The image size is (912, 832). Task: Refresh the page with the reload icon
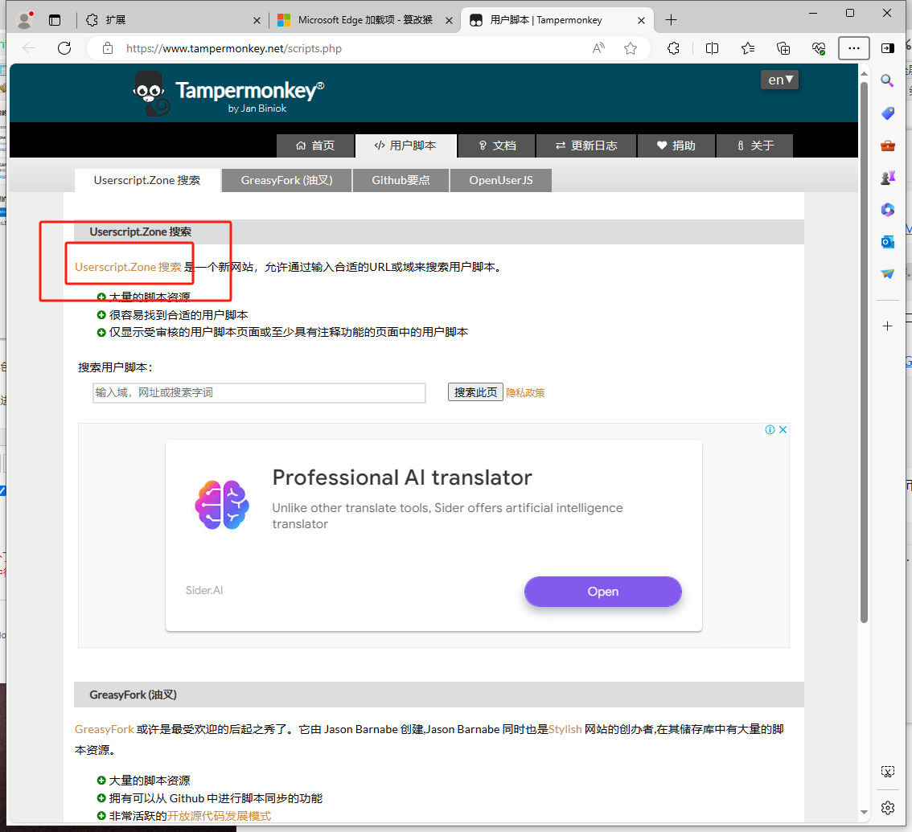click(64, 48)
